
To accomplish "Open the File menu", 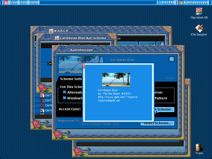I will click(14, 3).
